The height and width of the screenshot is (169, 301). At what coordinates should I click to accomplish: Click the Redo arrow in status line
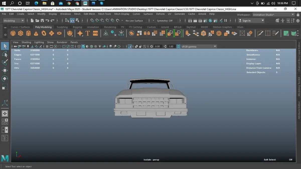pyautogui.click(x=52, y=21)
